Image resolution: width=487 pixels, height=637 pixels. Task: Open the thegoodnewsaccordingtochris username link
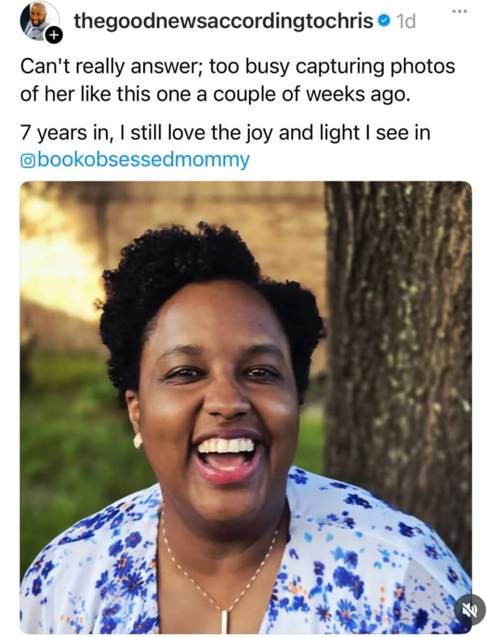click(x=223, y=21)
